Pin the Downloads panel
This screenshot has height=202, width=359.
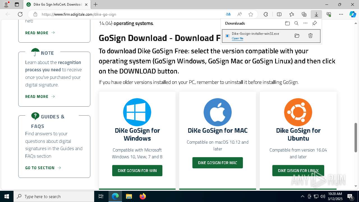315,23
